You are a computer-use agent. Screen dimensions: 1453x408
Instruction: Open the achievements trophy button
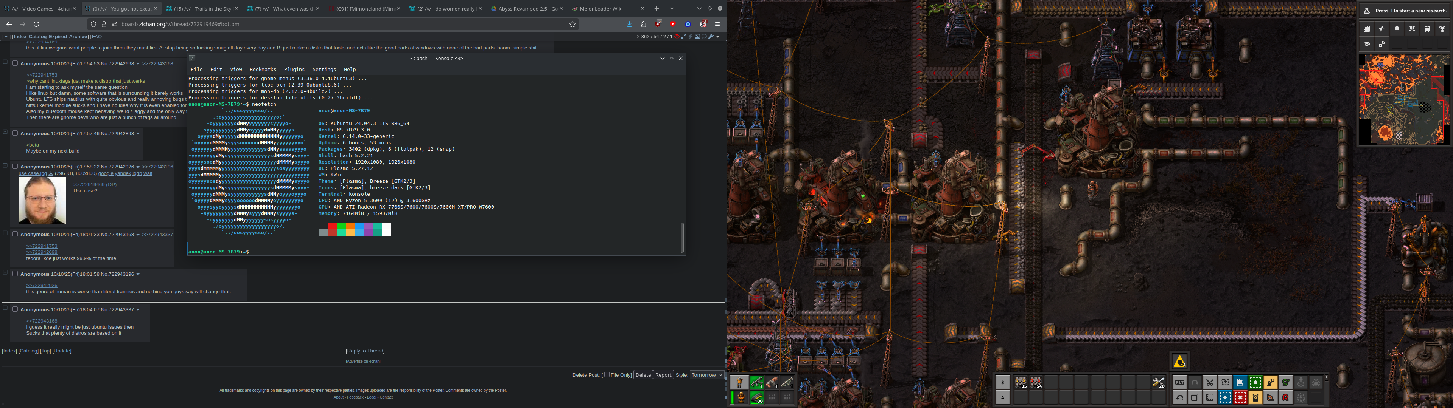(1442, 29)
